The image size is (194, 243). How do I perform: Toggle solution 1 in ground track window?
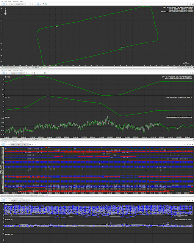pos(4,4)
